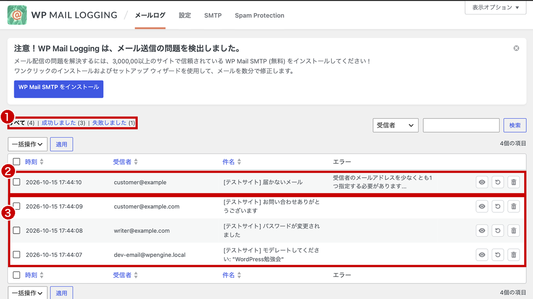View the dev-email@wpengine.local email

tap(482, 255)
